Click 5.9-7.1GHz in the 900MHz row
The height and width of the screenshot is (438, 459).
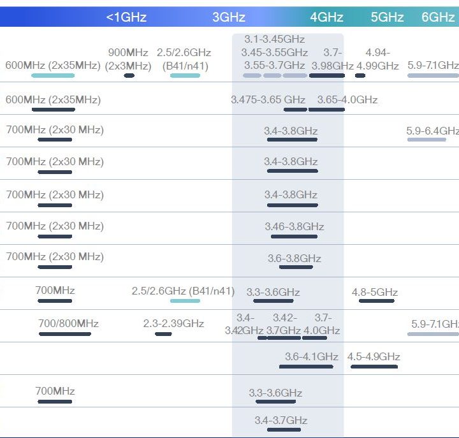pyautogui.click(x=433, y=65)
